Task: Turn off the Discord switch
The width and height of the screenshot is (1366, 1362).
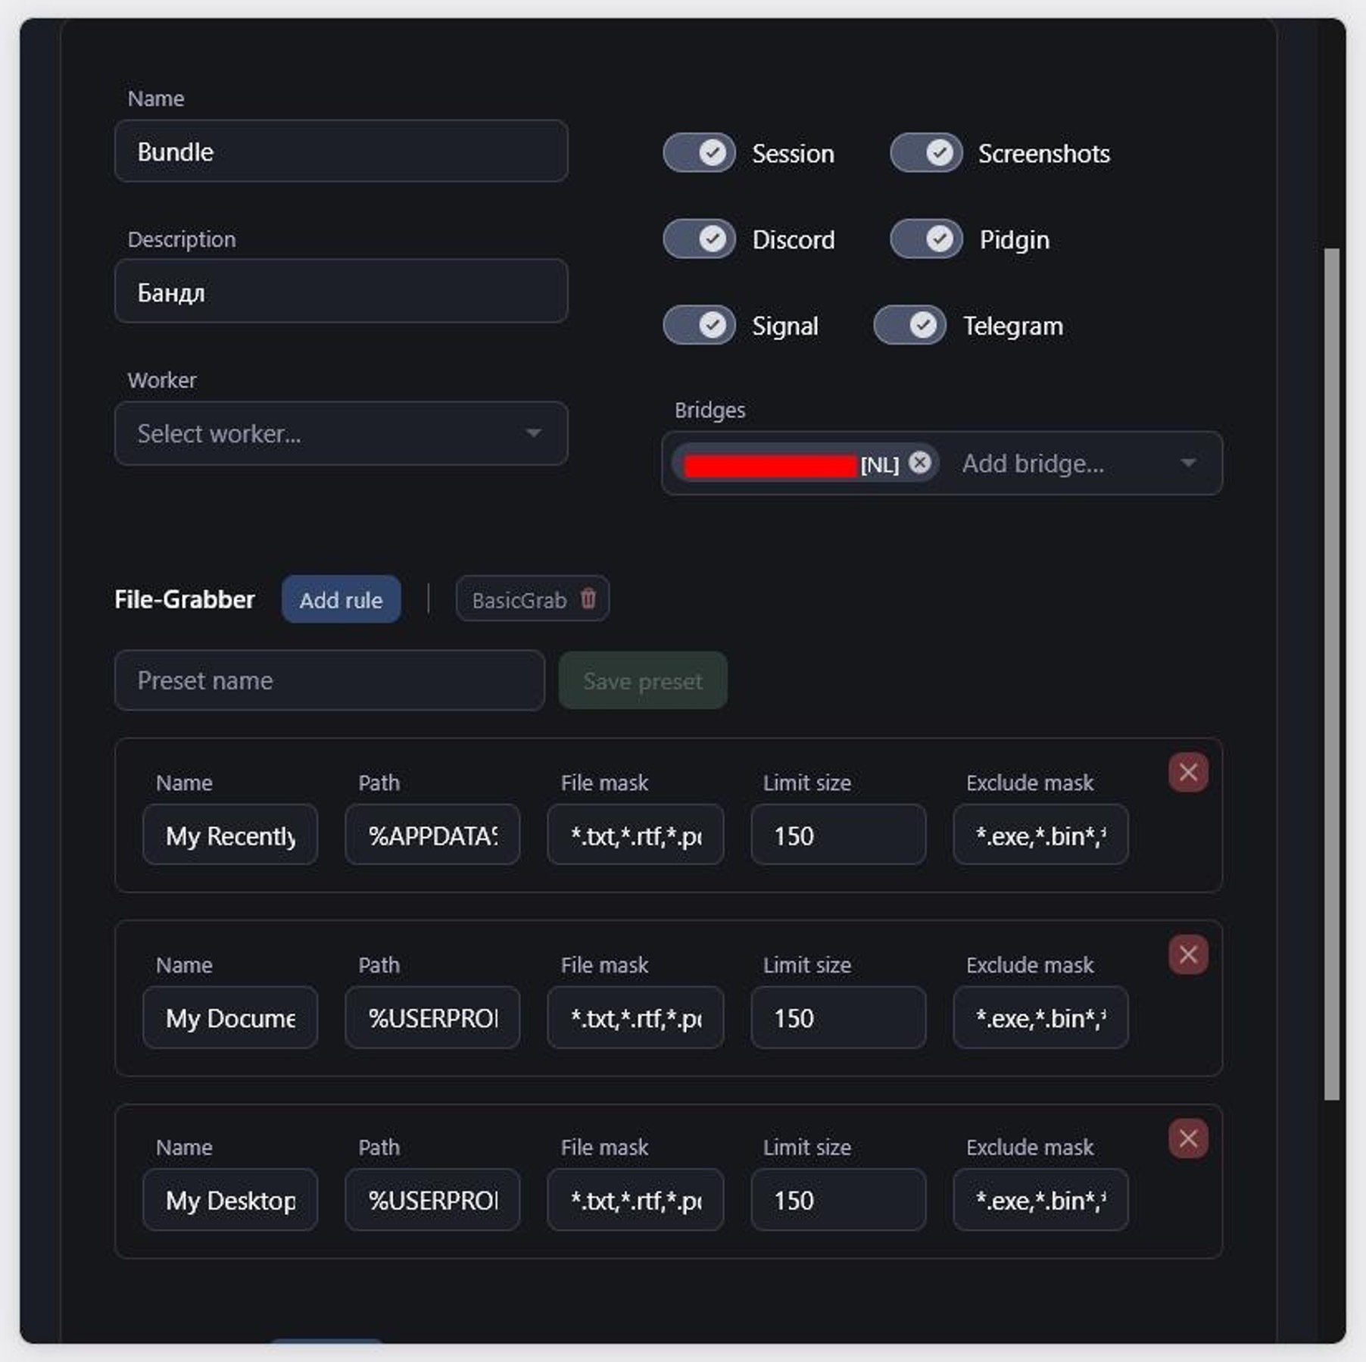Action: 699,239
